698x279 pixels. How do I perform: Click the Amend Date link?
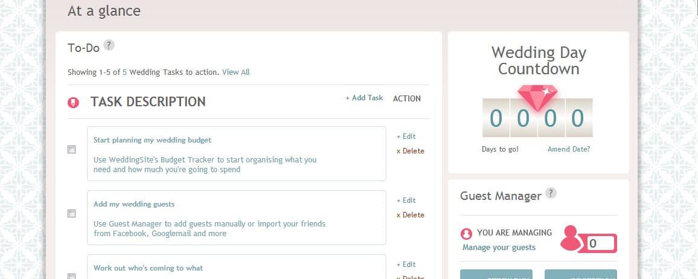coord(569,149)
